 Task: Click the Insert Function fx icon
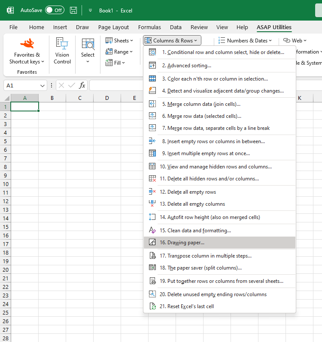point(82,85)
